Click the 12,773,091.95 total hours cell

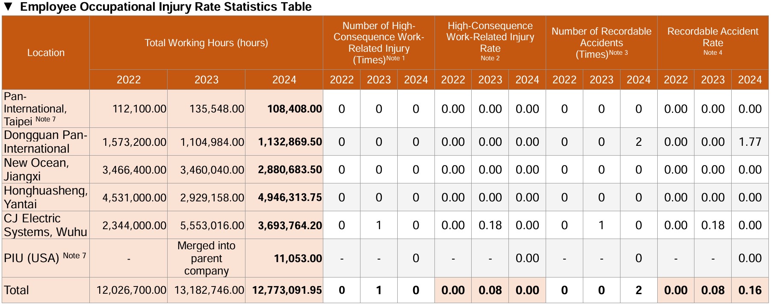[x=287, y=290]
